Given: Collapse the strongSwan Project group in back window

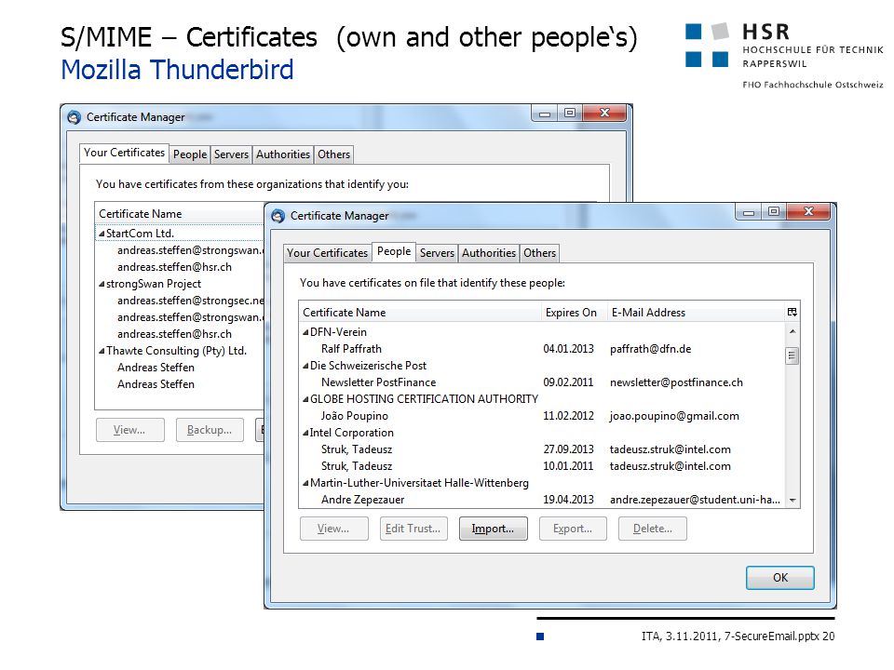Looking at the screenshot, I should click(x=102, y=284).
